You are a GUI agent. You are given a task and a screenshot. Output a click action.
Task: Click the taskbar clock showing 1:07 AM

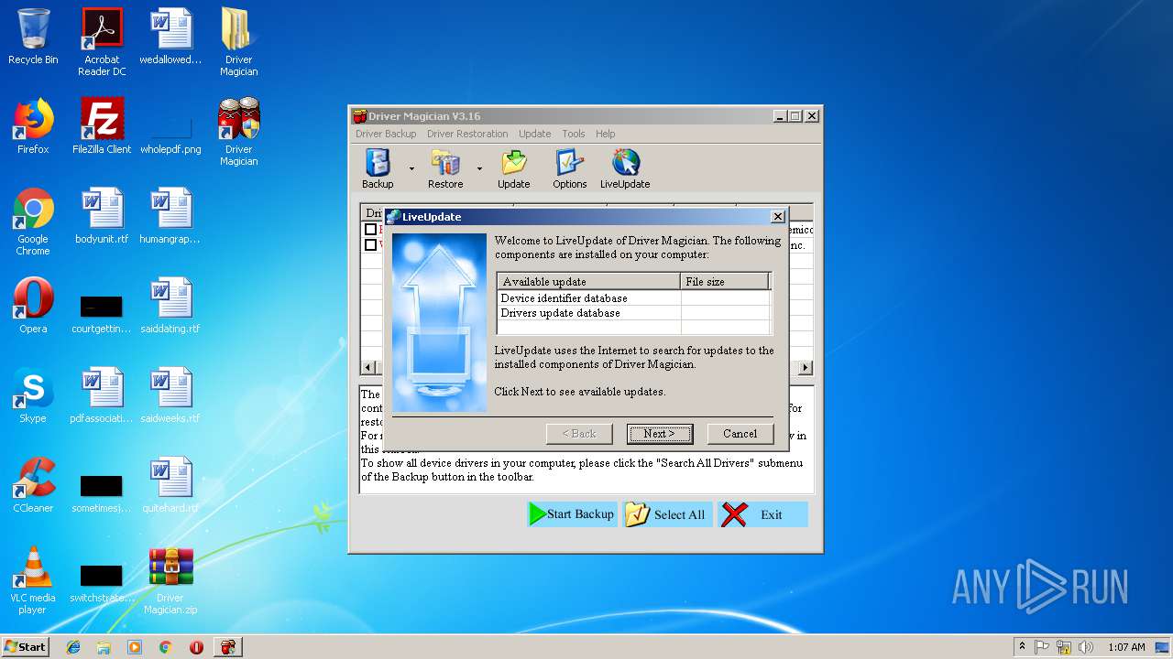pyautogui.click(x=1126, y=647)
